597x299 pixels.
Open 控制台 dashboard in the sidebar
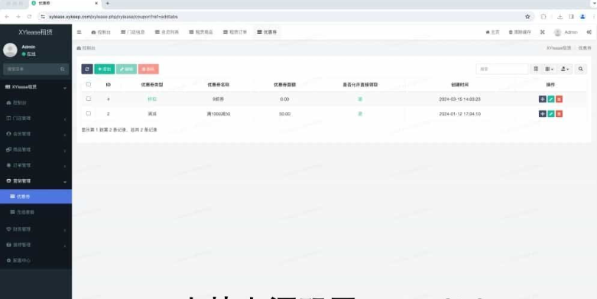36,102
